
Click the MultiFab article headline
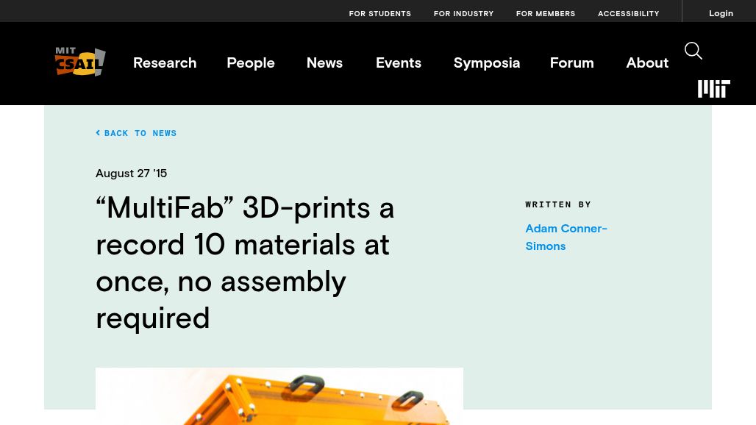tap(245, 262)
